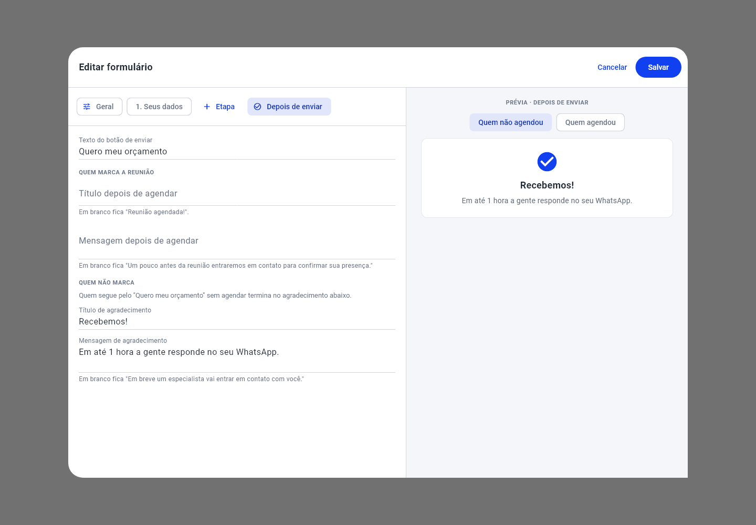The width and height of the screenshot is (756, 525).
Task: Click the sliders icon on Geral tab
Action: tap(87, 107)
